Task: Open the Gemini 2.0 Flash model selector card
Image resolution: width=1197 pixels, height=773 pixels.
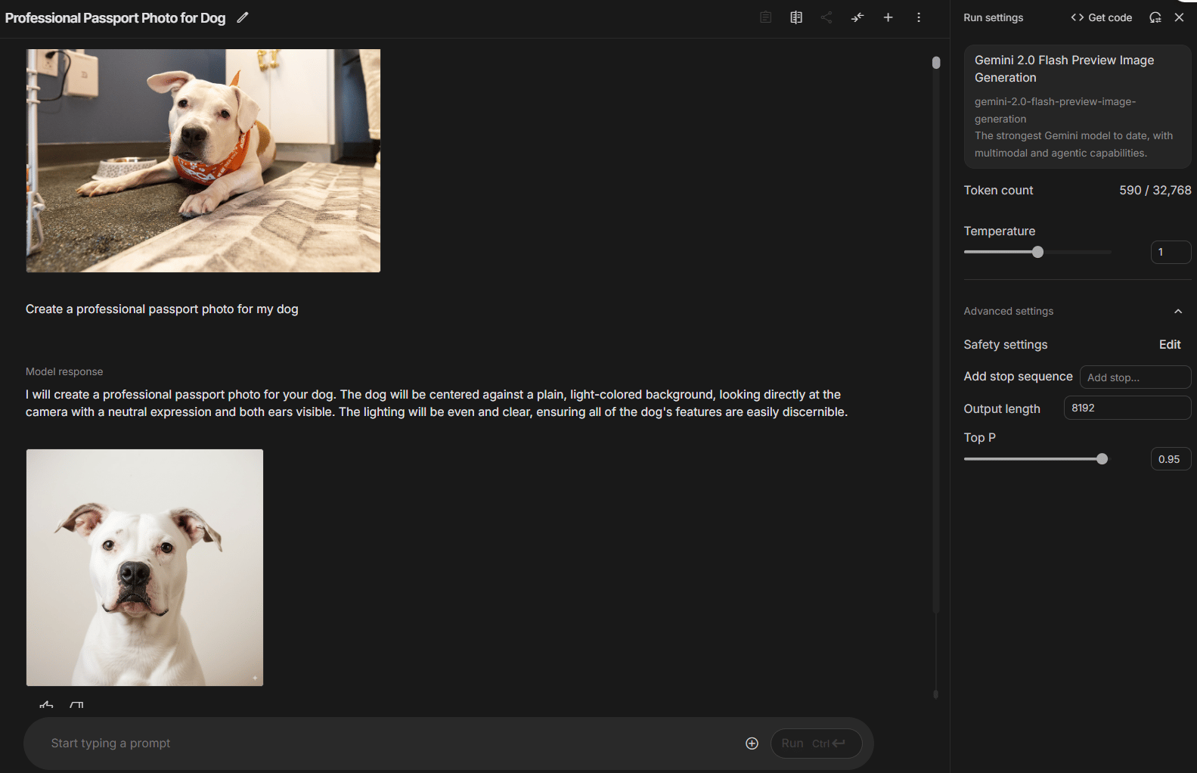Action: 1078,106
